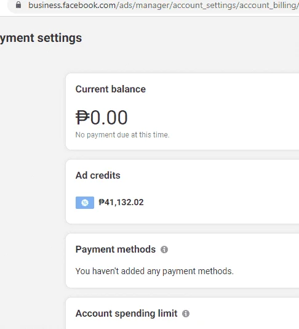
Task: Click the ₱41,132.02 ad credits amount
Action: [121, 202]
